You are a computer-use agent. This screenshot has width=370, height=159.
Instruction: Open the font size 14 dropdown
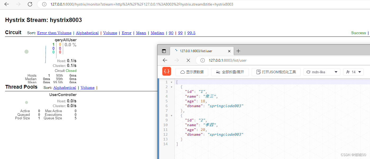(x=353, y=72)
